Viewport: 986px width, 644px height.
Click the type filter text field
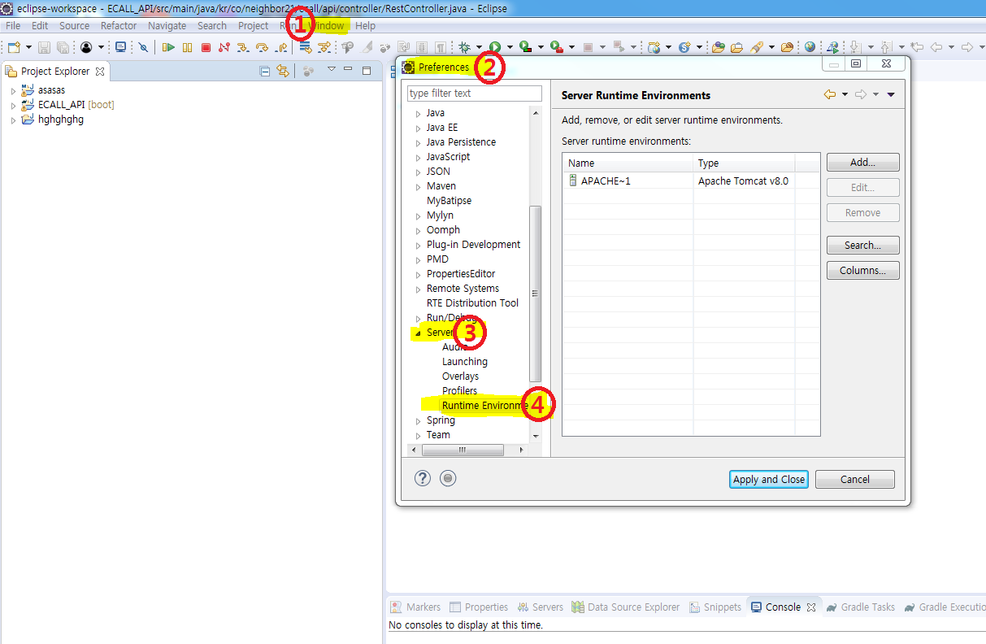474,93
